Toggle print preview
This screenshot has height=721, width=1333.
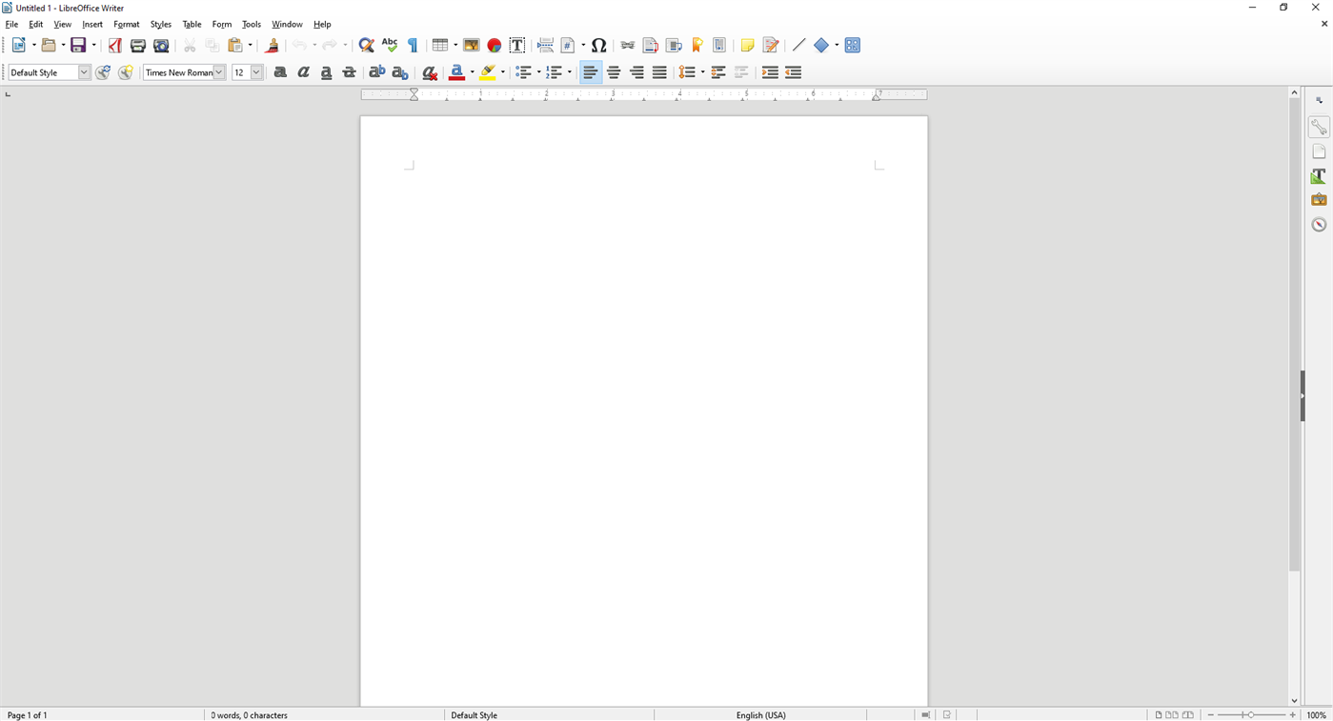tap(161, 45)
